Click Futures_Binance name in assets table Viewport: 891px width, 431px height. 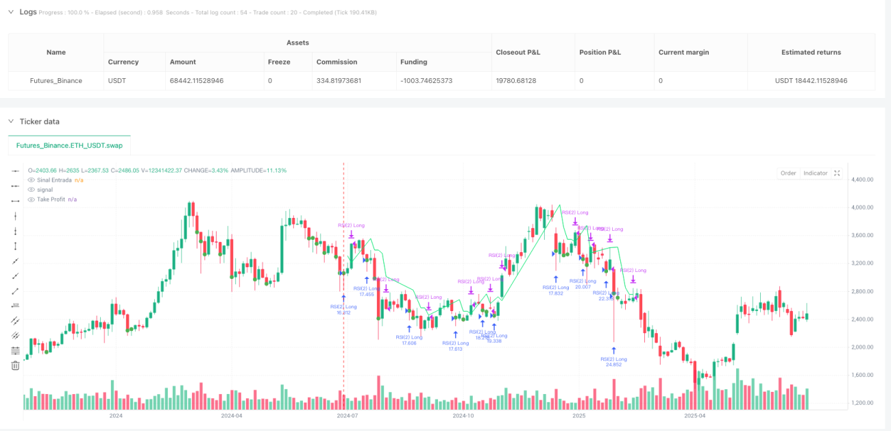(x=56, y=81)
